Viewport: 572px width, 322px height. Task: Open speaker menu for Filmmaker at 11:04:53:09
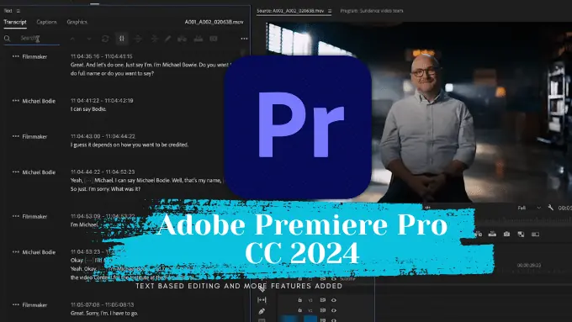[x=16, y=216]
